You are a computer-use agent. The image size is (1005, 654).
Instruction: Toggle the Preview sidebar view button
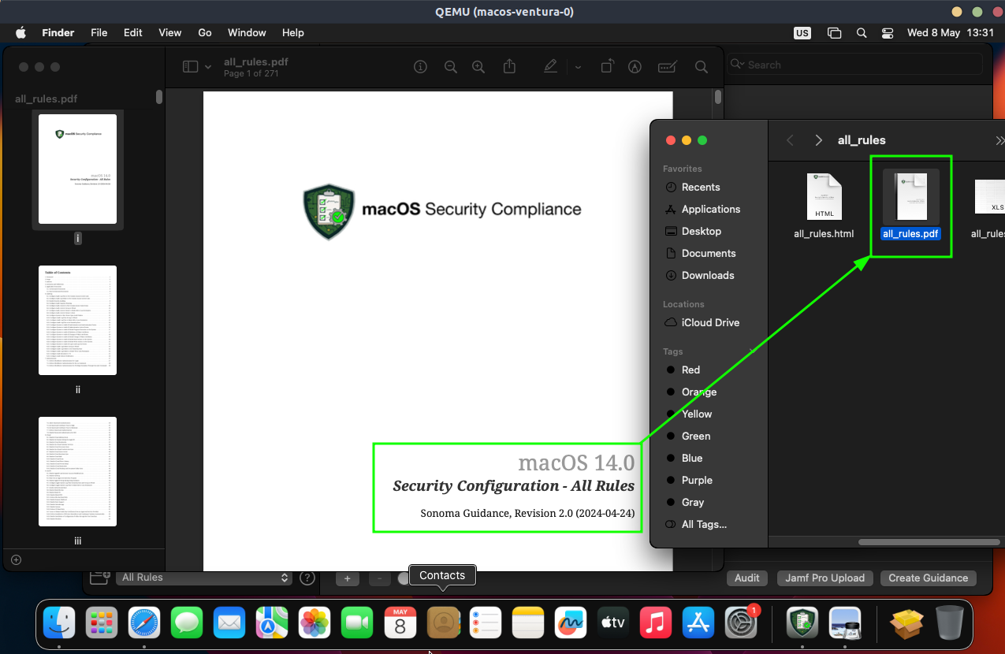pyautogui.click(x=190, y=67)
